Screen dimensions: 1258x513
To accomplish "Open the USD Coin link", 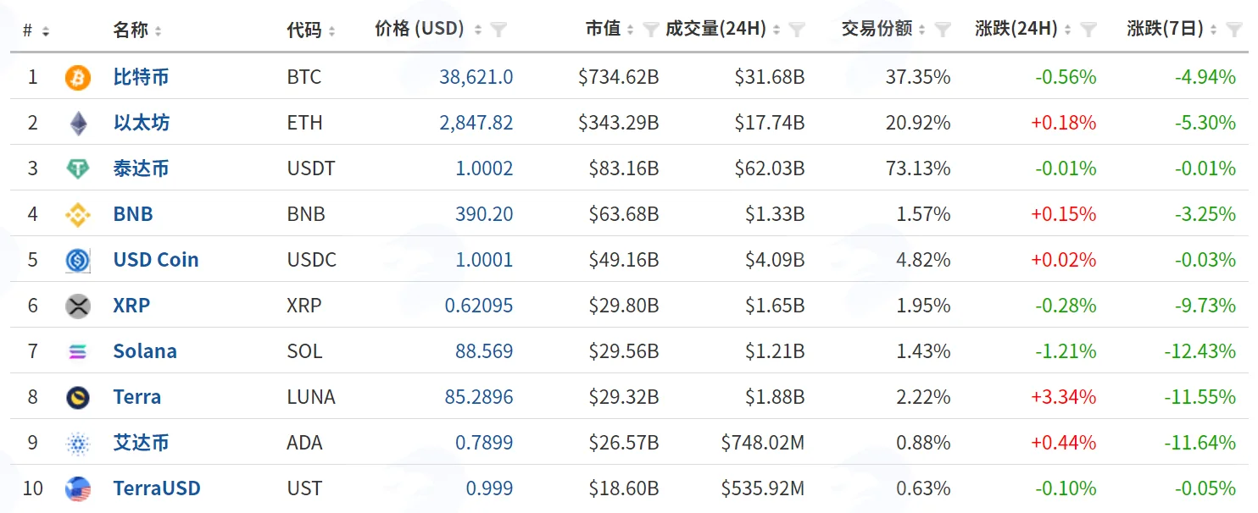I will [x=156, y=260].
